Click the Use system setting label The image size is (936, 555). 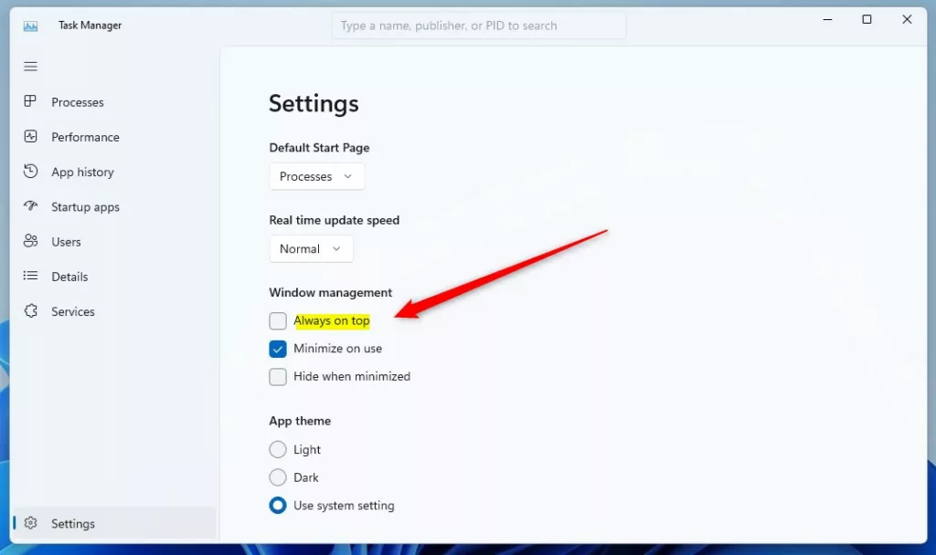[344, 506]
